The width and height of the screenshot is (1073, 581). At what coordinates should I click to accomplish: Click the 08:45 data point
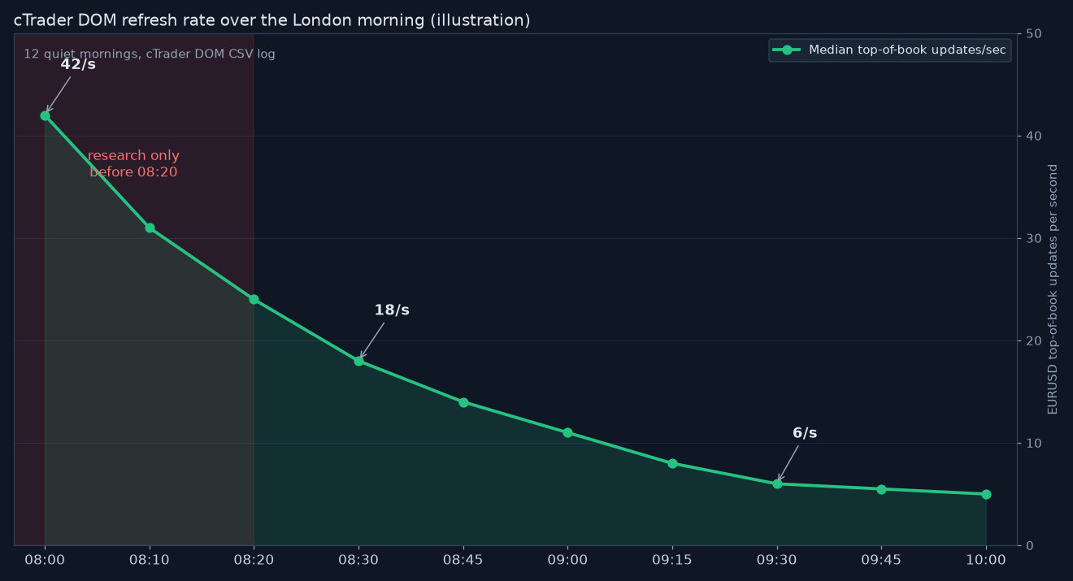pyautogui.click(x=463, y=402)
